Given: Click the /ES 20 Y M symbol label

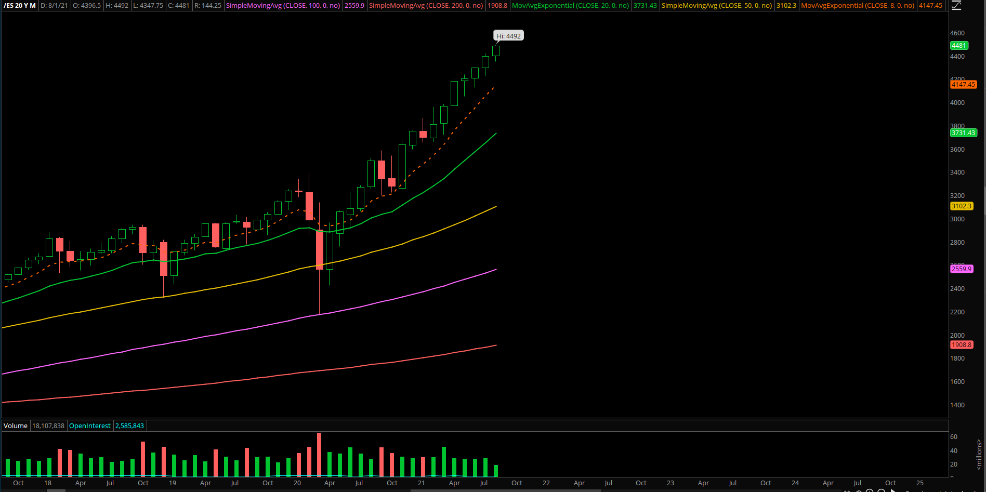Looking at the screenshot, I should coord(20,6).
